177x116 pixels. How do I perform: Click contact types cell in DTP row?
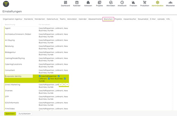53,98
